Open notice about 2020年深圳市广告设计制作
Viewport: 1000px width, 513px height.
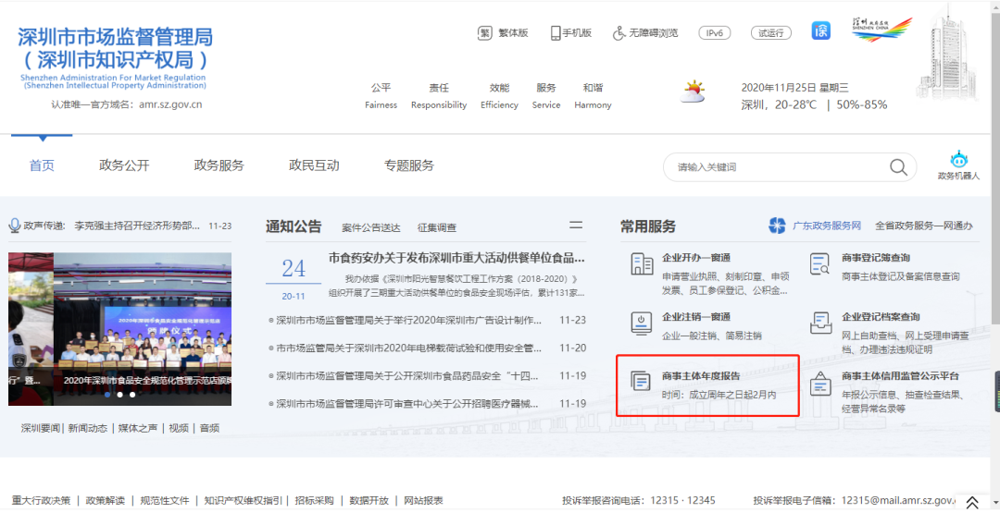coord(408,320)
